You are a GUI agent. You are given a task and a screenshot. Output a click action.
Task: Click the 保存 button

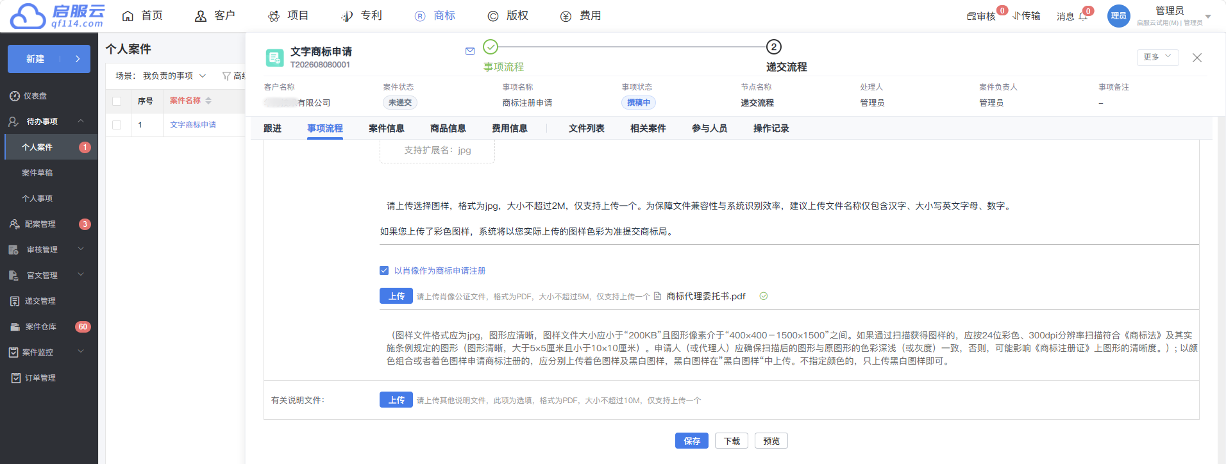point(692,441)
